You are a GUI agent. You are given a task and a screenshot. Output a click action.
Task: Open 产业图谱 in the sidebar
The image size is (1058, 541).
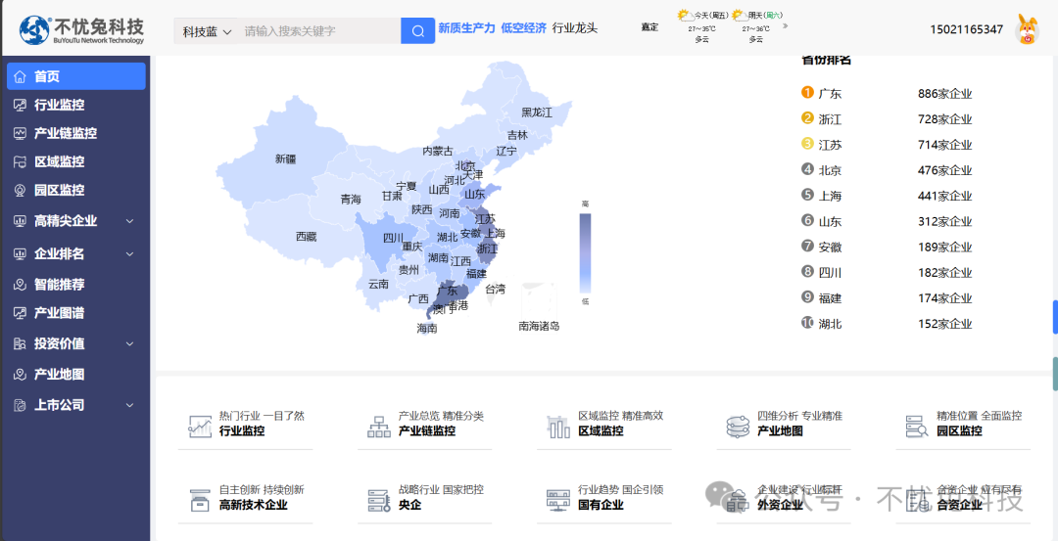click(x=60, y=313)
